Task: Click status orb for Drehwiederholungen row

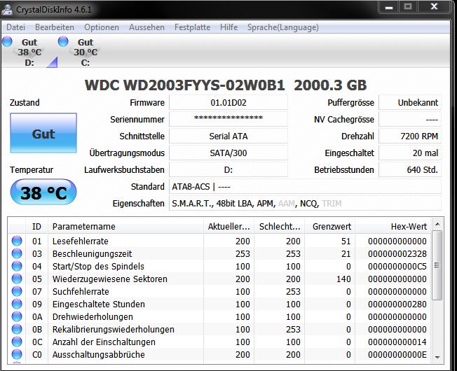Action: 17,316
